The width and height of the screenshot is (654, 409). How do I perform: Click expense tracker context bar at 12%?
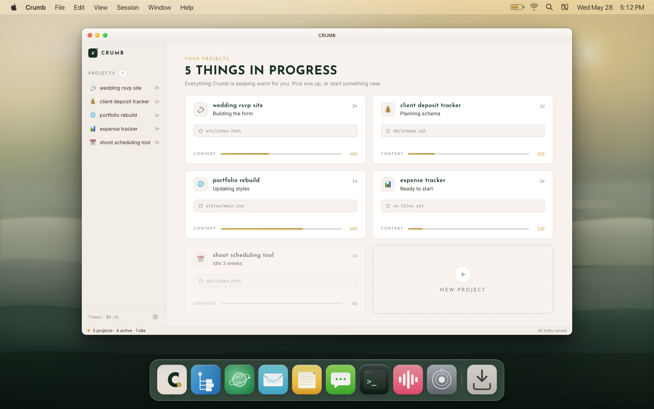(x=468, y=229)
